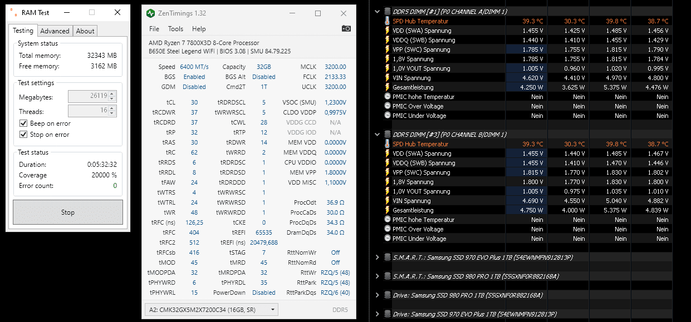The height and width of the screenshot is (322, 691).
Task: Click the tREFI value 65535
Action: (264, 232)
